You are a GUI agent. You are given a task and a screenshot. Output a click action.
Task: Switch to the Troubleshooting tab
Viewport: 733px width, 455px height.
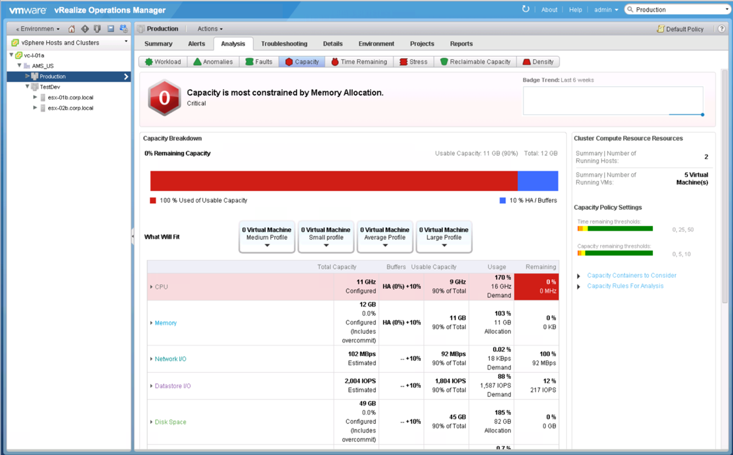coord(284,44)
